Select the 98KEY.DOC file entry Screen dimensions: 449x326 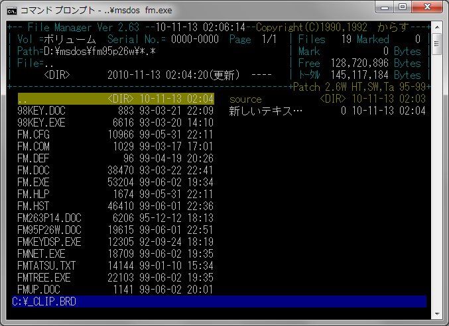click(x=115, y=111)
